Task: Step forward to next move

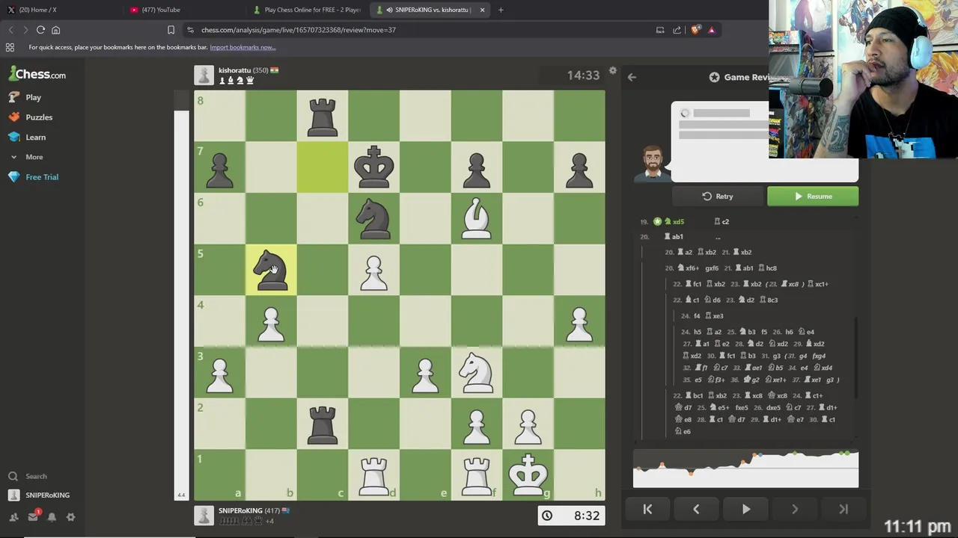Action: click(x=795, y=509)
